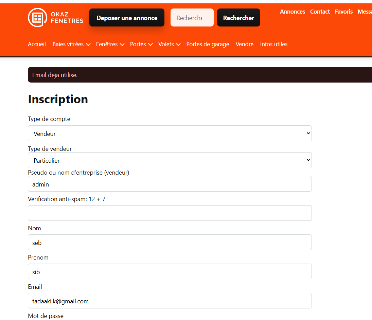372x320 pixels.
Task: Open the Annonces link
Action: 292,12
